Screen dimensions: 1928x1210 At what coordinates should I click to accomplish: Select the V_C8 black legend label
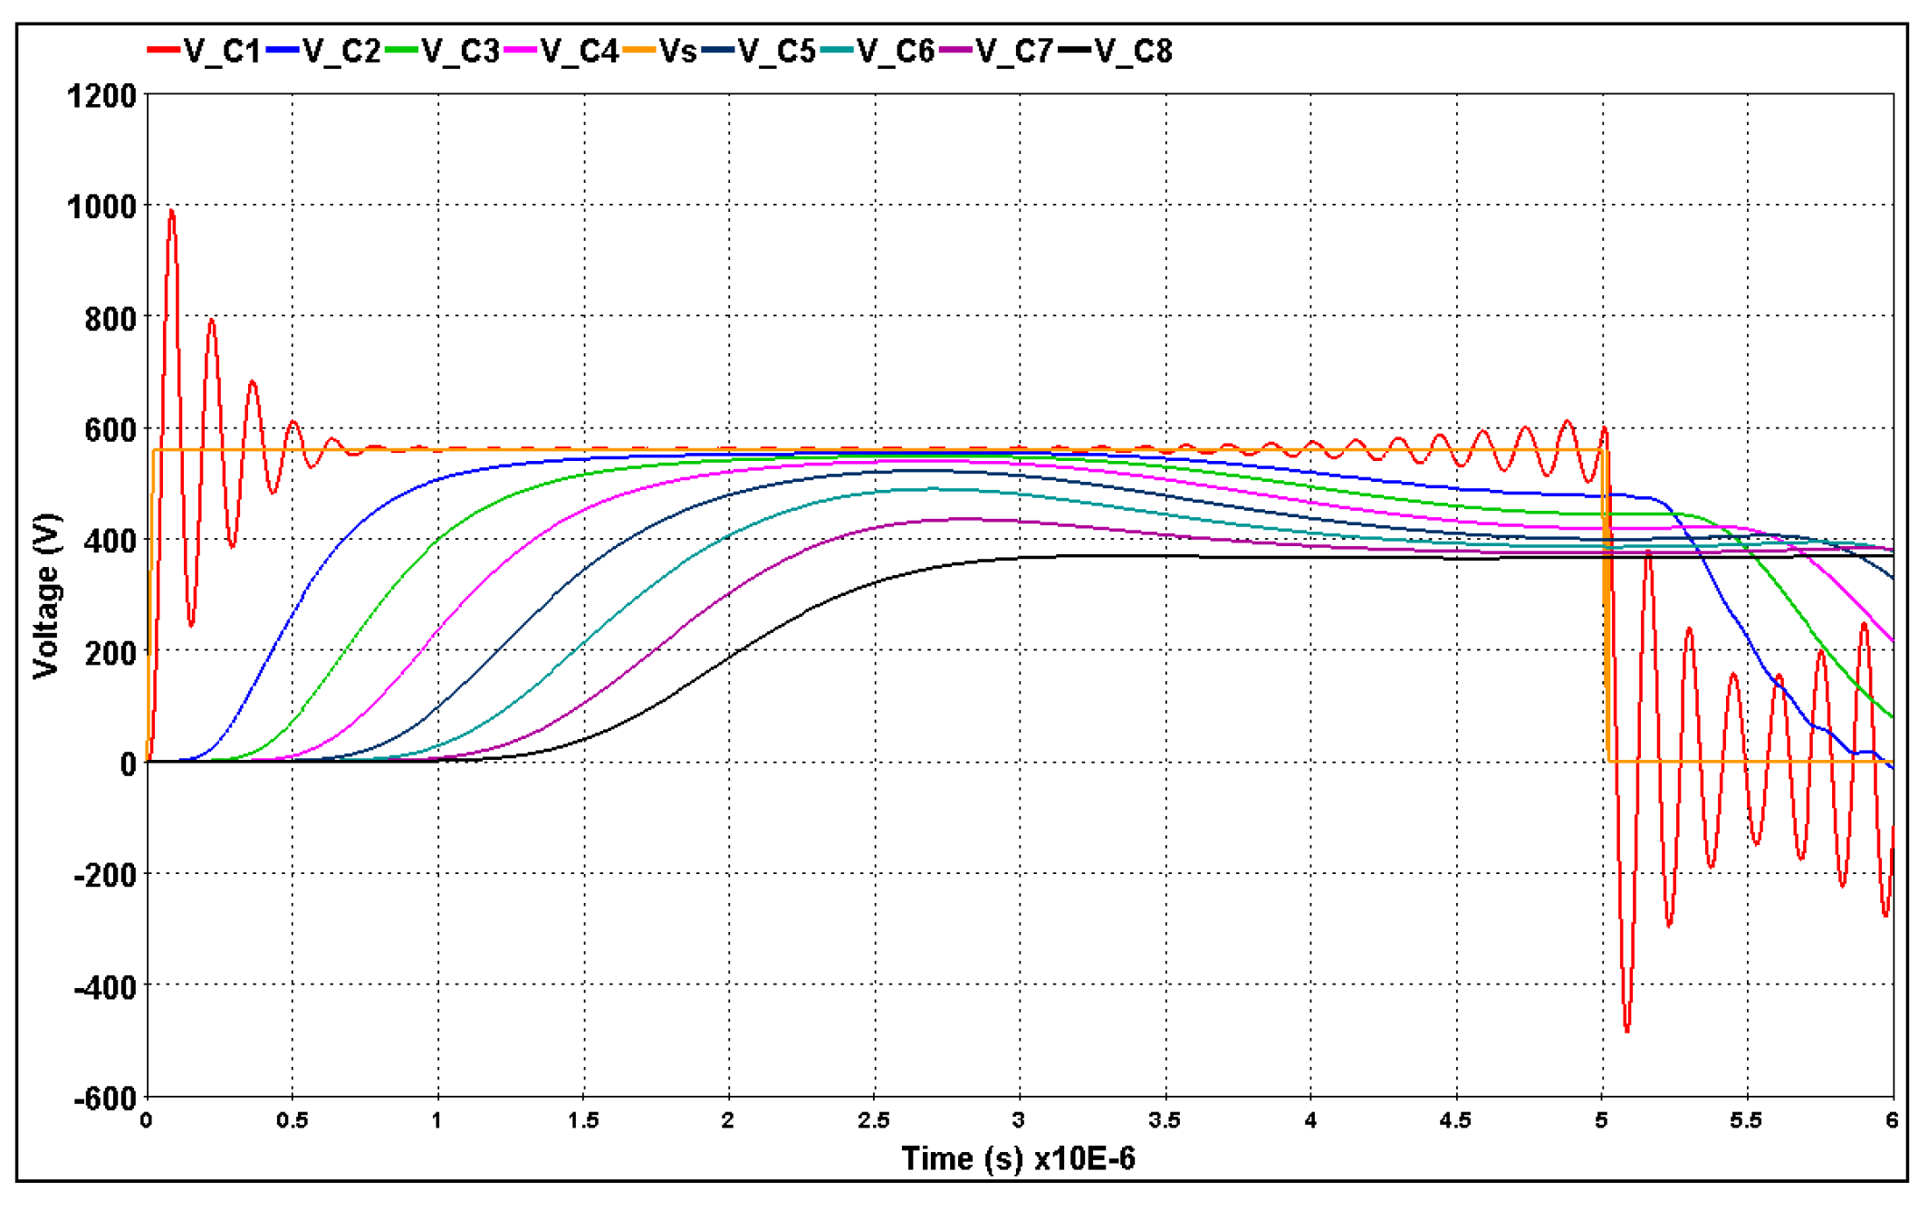(x=1132, y=52)
